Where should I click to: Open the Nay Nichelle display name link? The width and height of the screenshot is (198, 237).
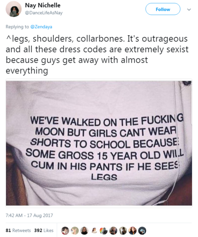(x=43, y=6)
